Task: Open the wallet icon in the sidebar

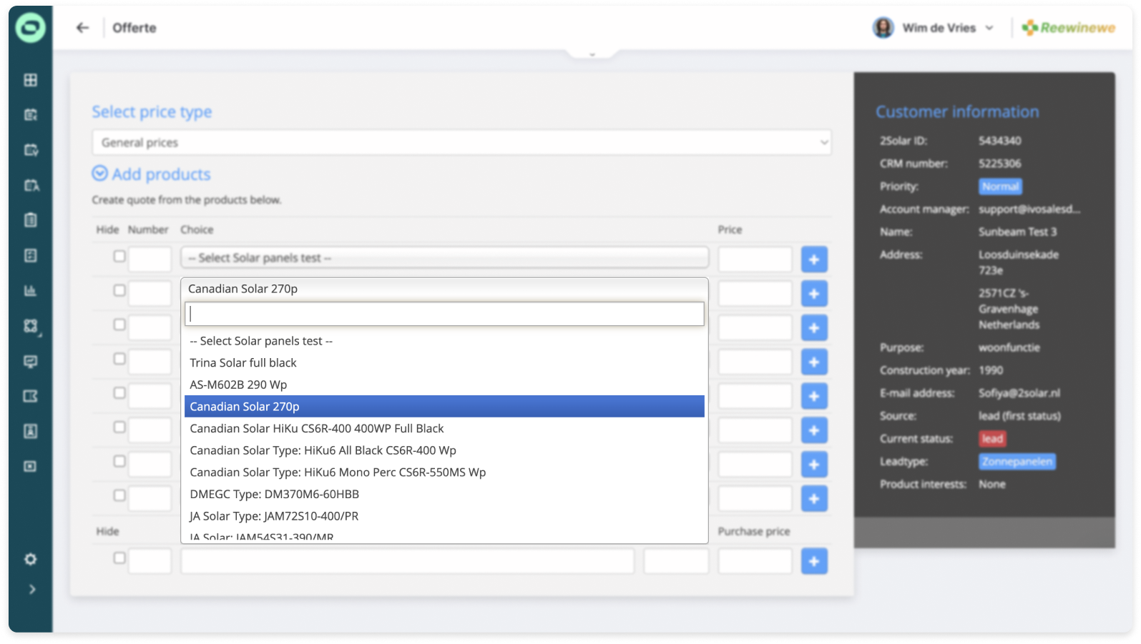Action: tap(31, 396)
